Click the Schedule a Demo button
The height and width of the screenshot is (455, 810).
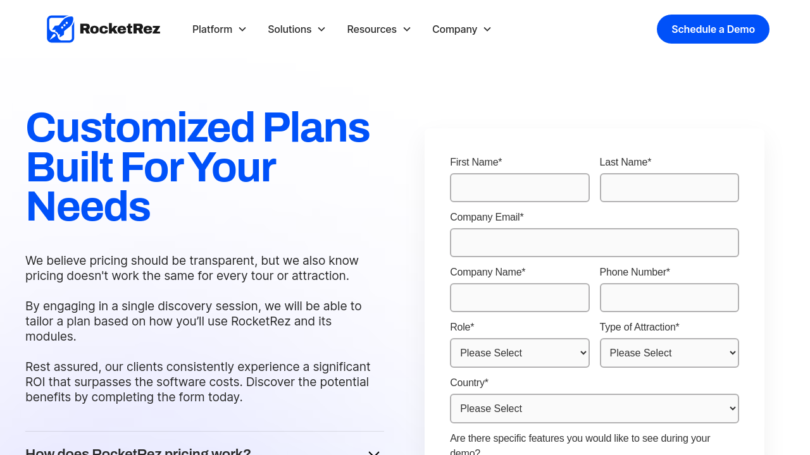pos(713,29)
